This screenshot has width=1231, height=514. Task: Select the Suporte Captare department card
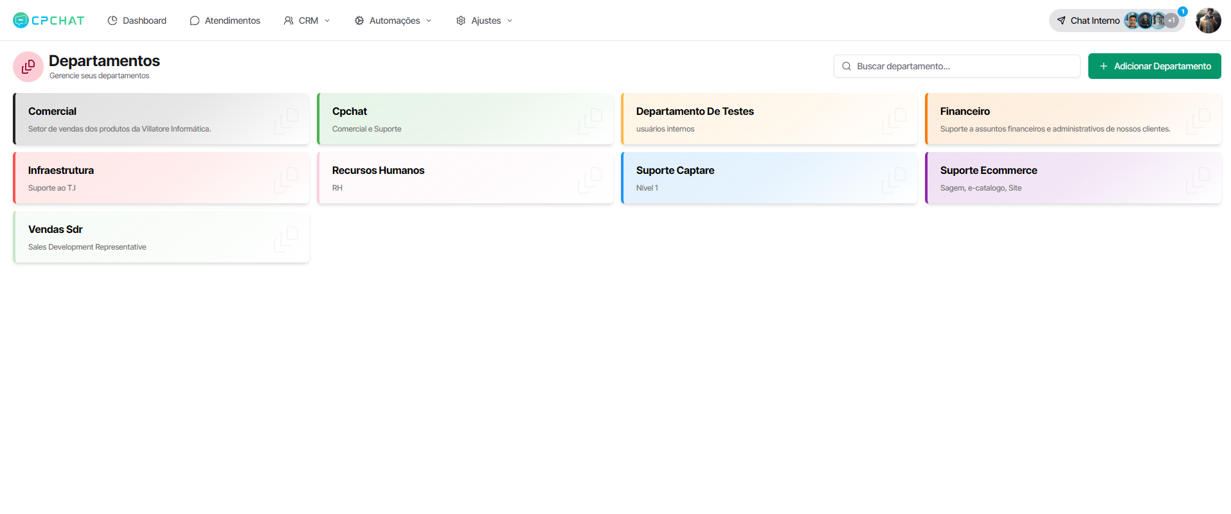(769, 178)
